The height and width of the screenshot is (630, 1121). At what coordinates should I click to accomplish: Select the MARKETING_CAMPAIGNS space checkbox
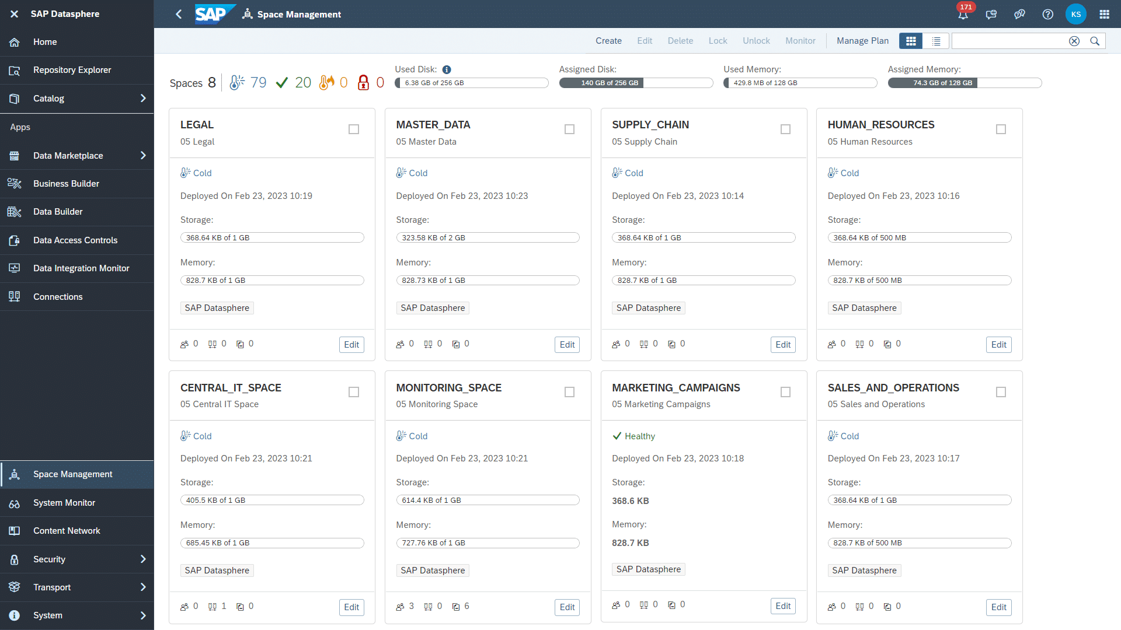[785, 391]
